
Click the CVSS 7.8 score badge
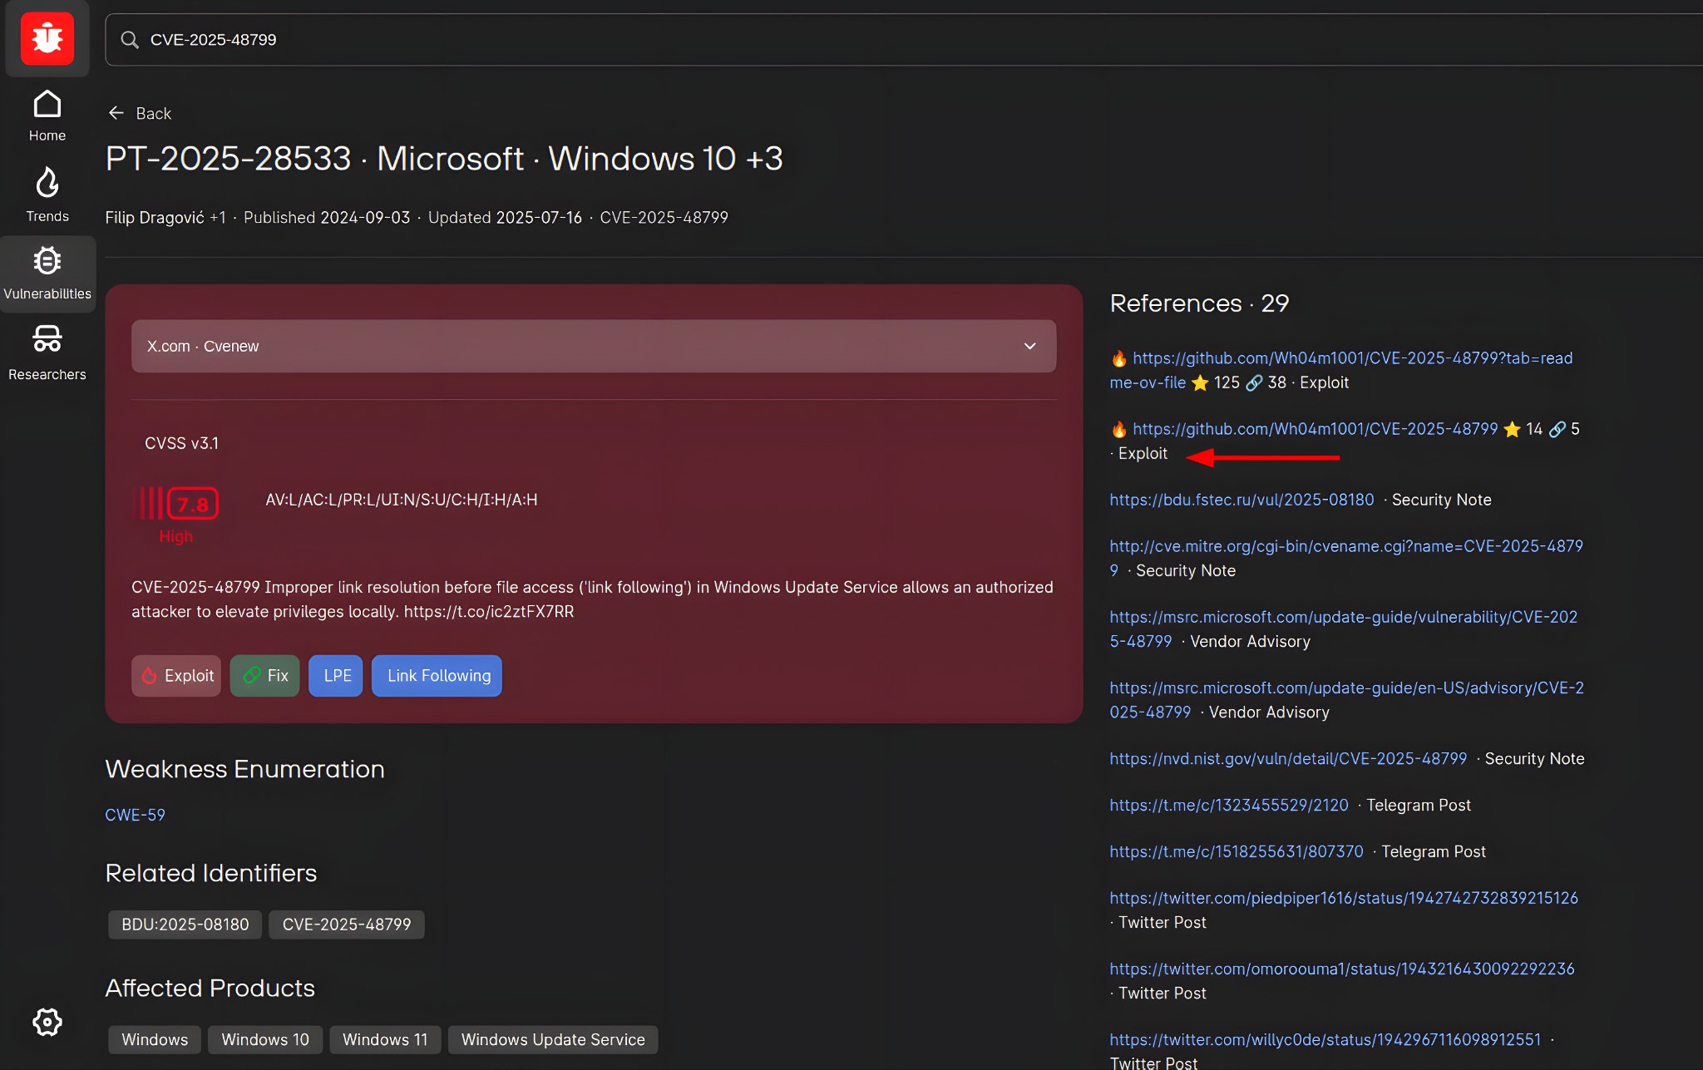point(193,504)
